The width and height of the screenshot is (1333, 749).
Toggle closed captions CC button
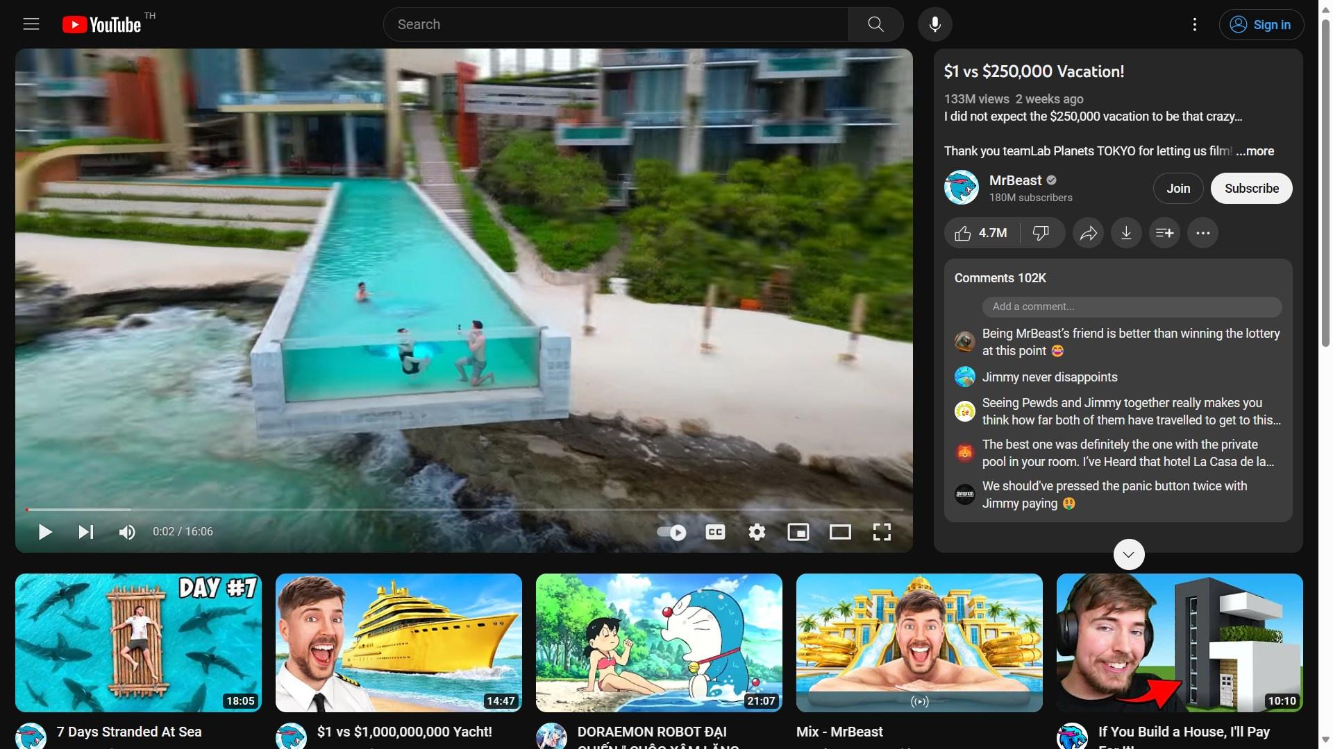(715, 532)
